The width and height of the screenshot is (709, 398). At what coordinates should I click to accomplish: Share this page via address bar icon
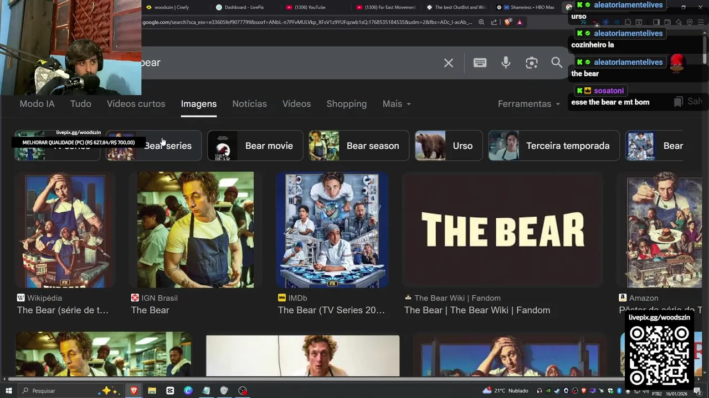point(494,22)
